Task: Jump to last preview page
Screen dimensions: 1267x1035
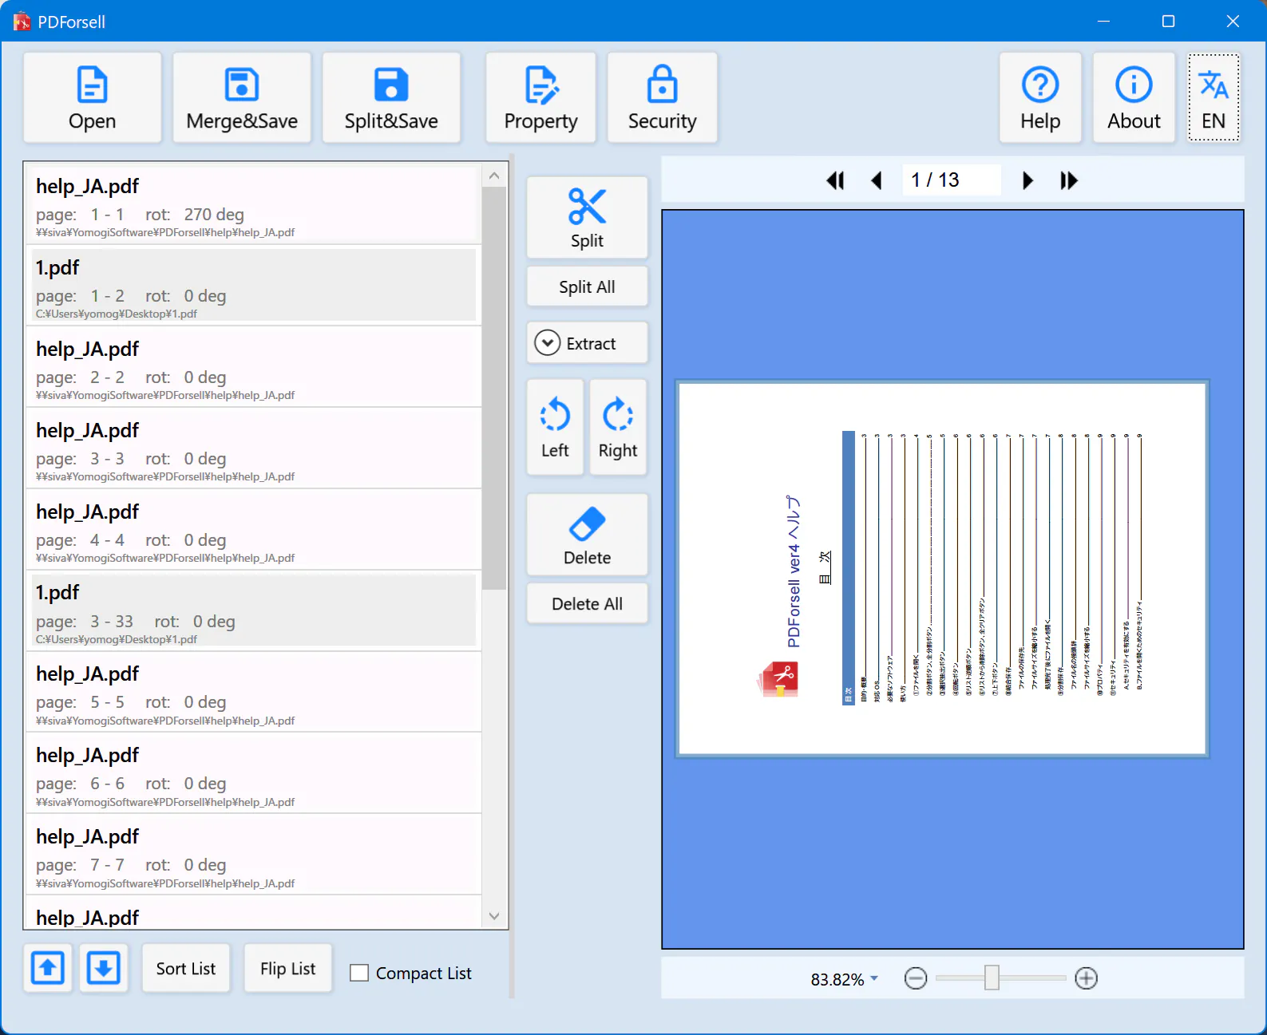Action: click(x=1069, y=180)
